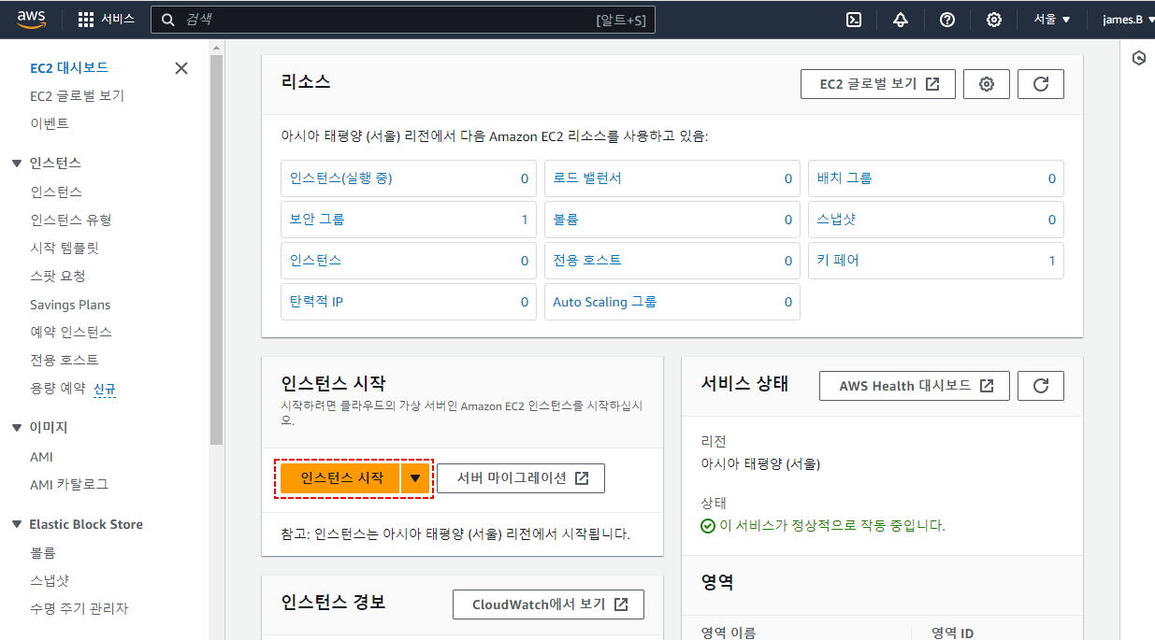Viewport: 1155px width, 640px height.
Task: Click the 신규 badge next to 용량 예약
Action: (105, 389)
